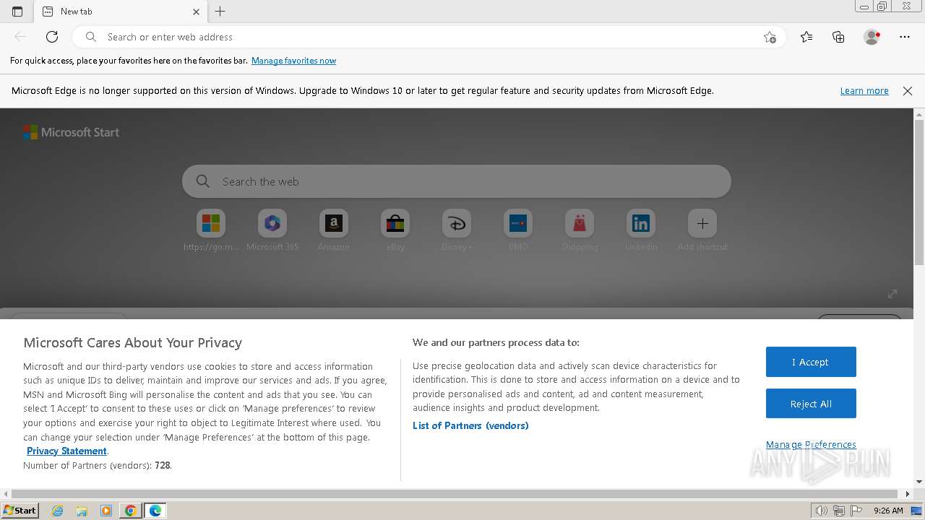Screen dimensions: 925x520
Task: Click the network tray icon
Action: 839,511
